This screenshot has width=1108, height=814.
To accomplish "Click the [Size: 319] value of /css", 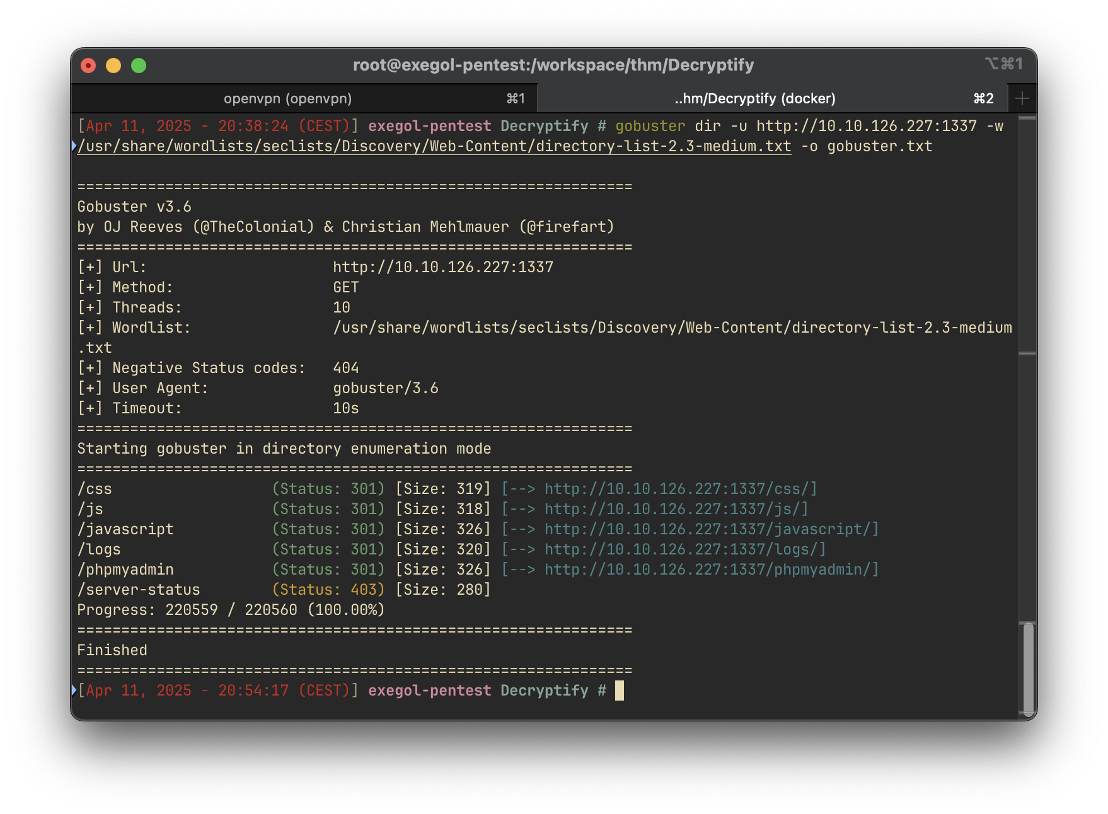I will 443,489.
